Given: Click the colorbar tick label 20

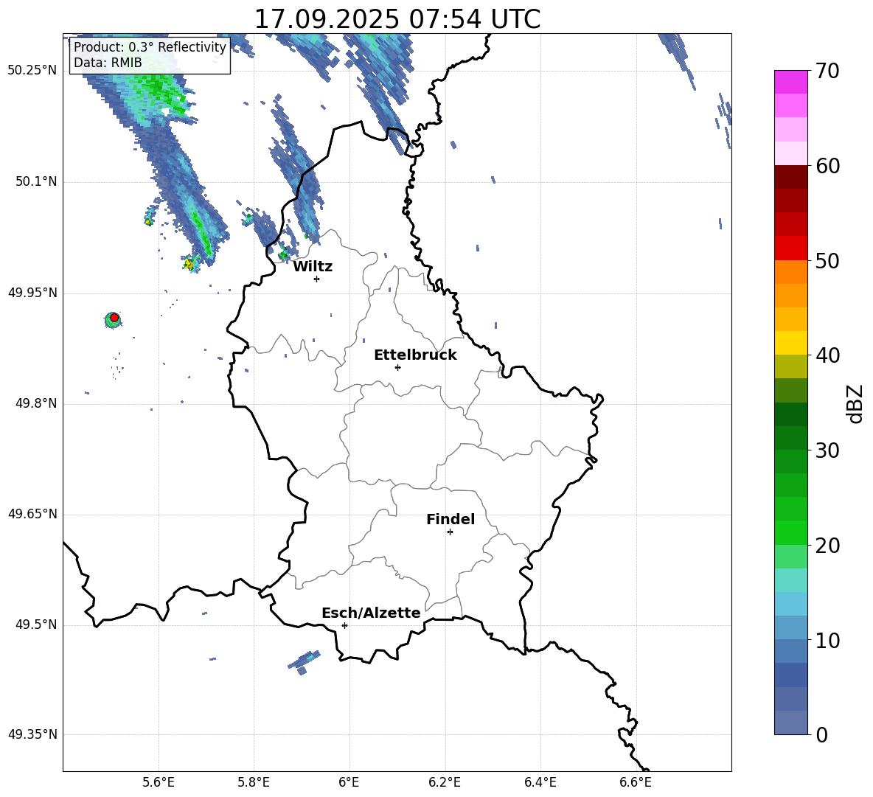Looking at the screenshot, I should tap(827, 546).
